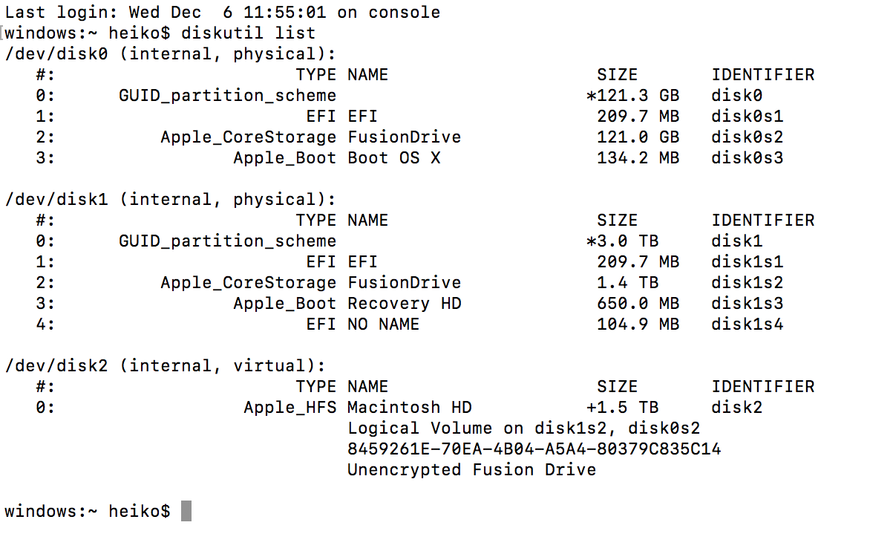The width and height of the screenshot is (870, 554).
Task: Click the volume UUID starting with 8459261E
Action: pos(534,449)
